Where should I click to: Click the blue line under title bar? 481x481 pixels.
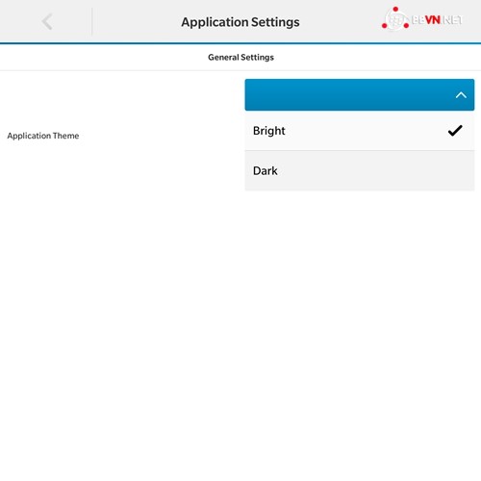tap(240, 43)
